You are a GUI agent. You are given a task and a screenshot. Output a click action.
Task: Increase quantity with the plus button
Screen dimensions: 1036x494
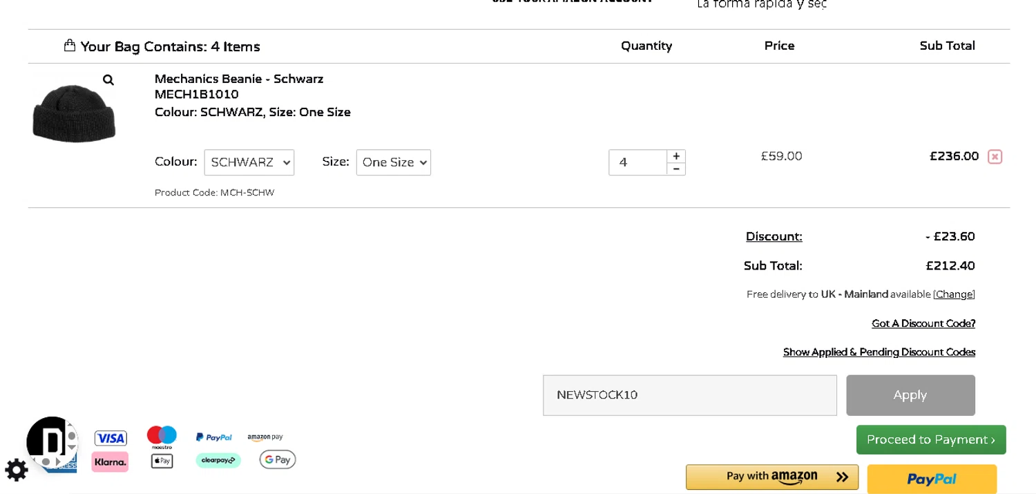[x=676, y=156]
